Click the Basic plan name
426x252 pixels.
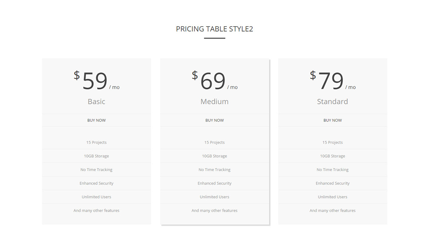pos(97,102)
